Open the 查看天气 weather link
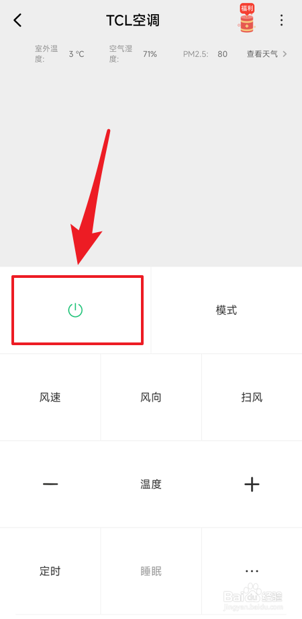302x619 pixels. coord(262,54)
